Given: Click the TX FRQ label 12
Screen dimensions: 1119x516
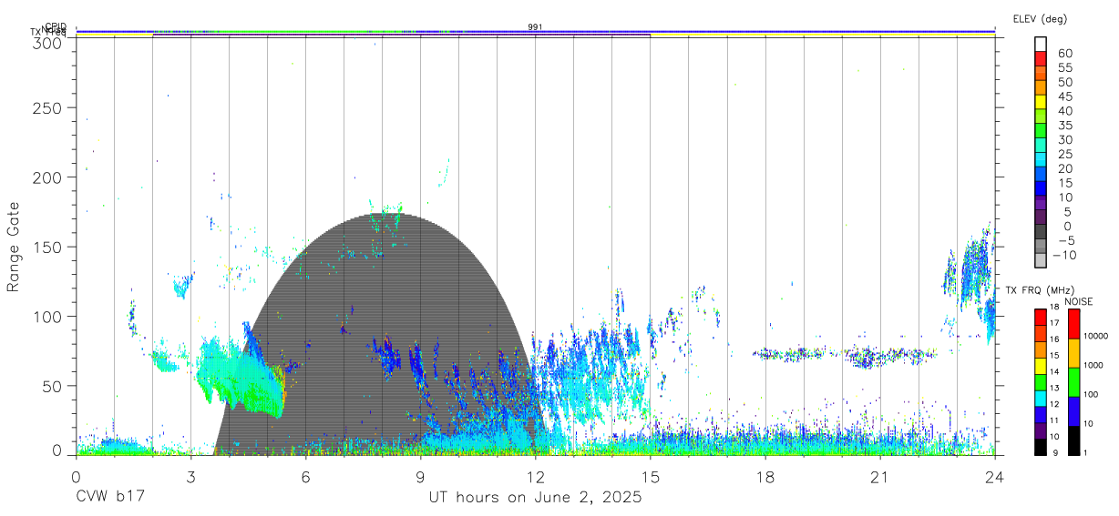Looking at the screenshot, I should click(x=1053, y=404).
